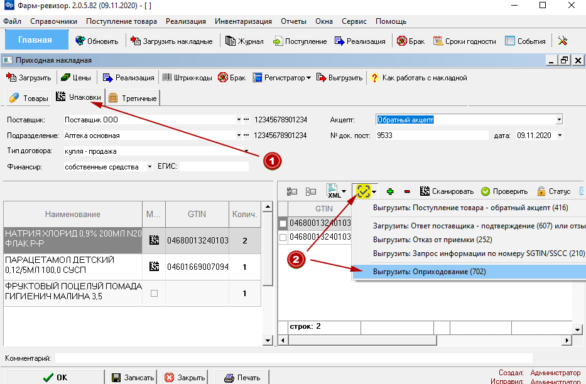Click the Сканировать barcode icon
The image size is (586, 384).
[447, 191]
